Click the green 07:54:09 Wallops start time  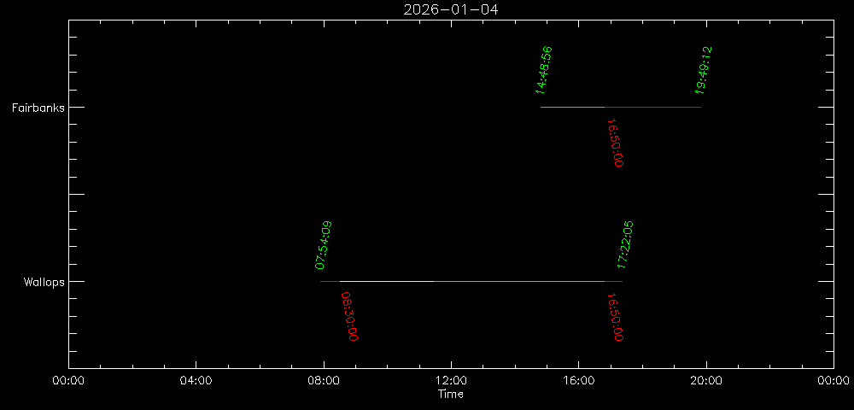[324, 244]
